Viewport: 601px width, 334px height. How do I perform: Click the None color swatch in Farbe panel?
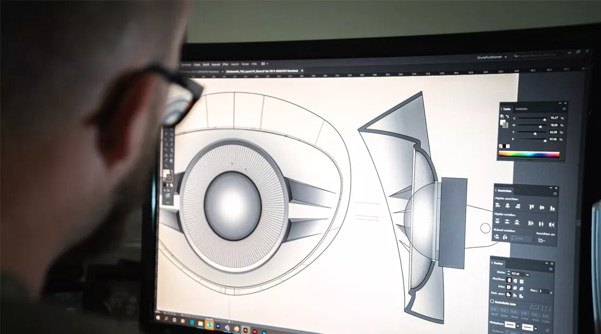click(x=501, y=146)
